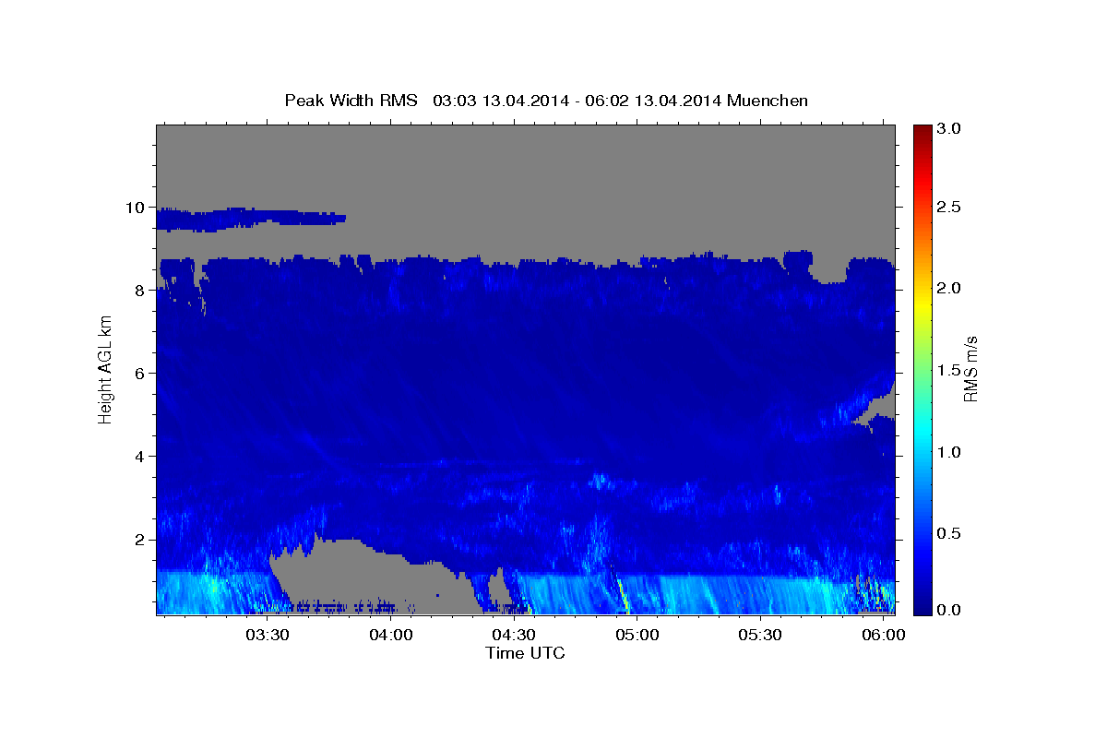Click the yellow band of the colorbar
This screenshot has width=1107, height=738.
pyautogui.click(x=922, y=303)
